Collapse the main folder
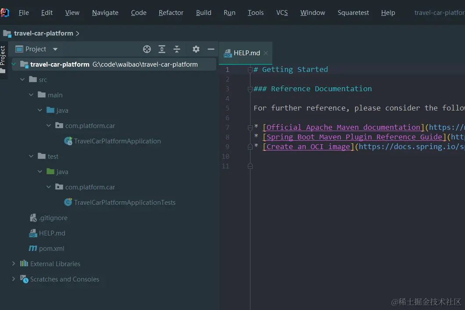Viewport: 465px width, 310px height. pos(31,95)
